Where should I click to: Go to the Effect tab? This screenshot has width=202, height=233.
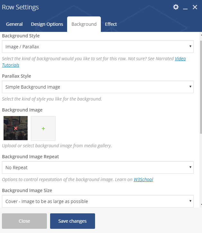coord(111,24)
